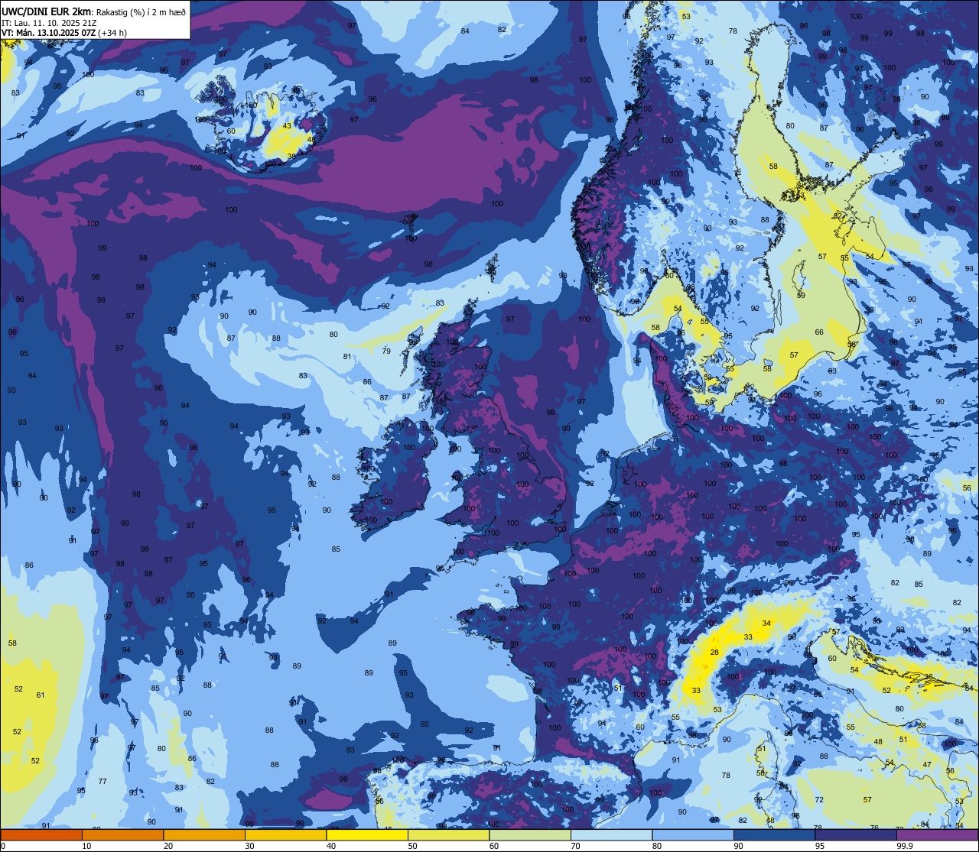This screenshot has width=979, height=852.
Task: Click the light blue 80–90 legend segment
Action: tap(693, 834)
